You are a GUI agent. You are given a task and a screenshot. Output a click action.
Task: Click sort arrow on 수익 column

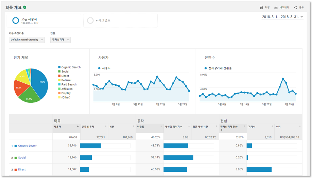tap(300, 126)
